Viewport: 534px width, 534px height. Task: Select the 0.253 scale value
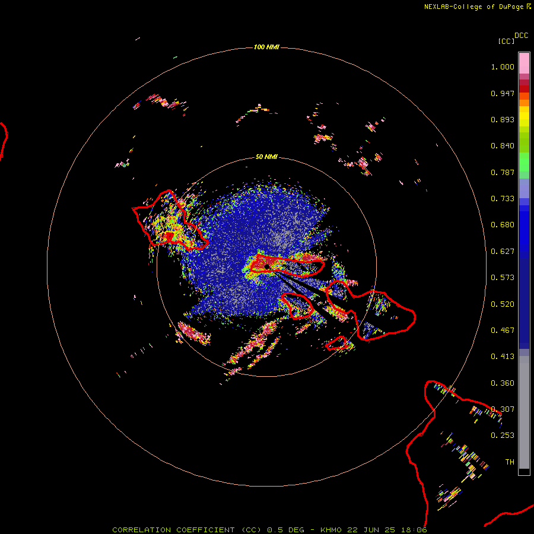(503, 436)
